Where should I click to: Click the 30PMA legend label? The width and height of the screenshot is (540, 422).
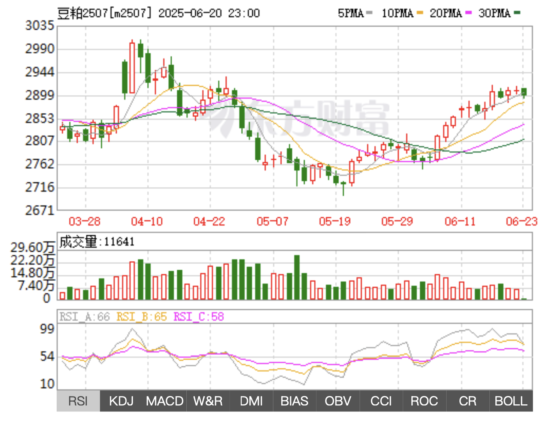click(x=495, y=14)
